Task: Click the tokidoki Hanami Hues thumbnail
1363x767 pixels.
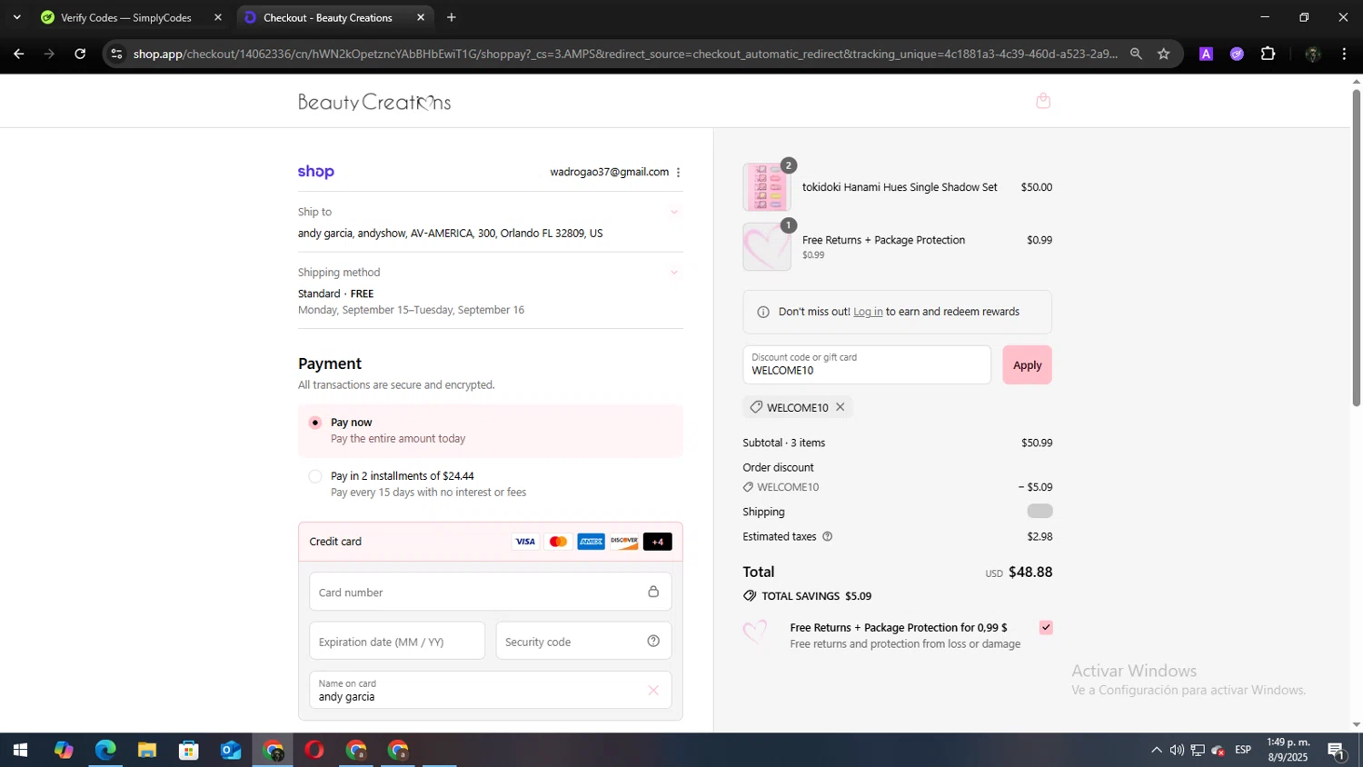Action: pyautogui.click(x=766, y=187)
